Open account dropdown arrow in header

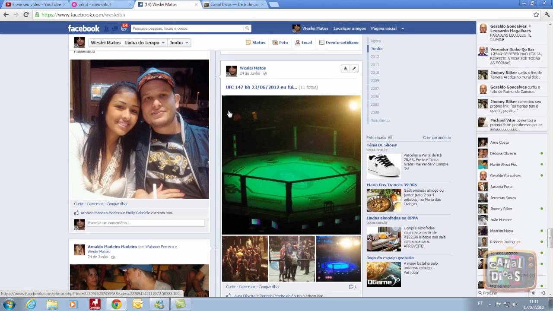click(x=403, y=29)
